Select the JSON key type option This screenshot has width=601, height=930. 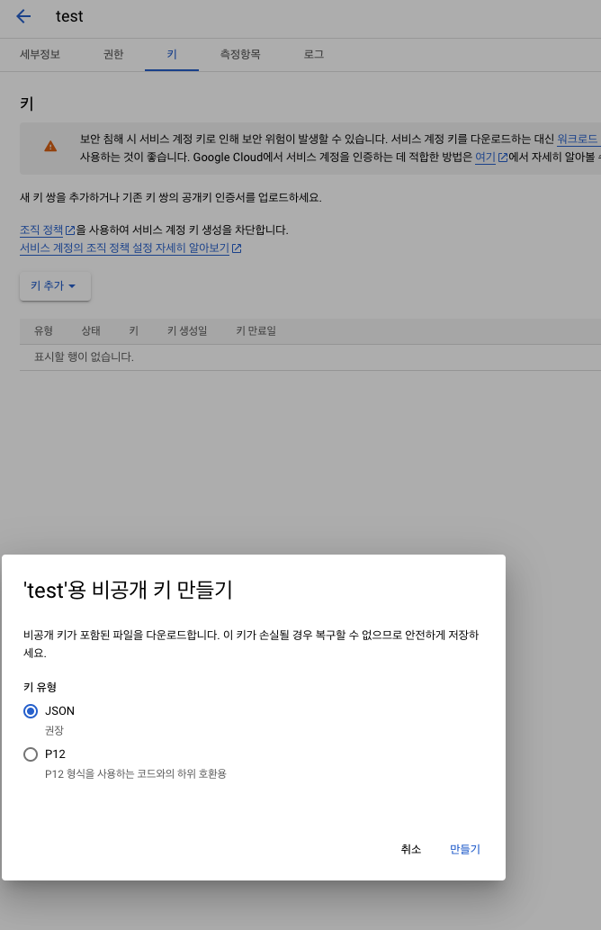point(31,711)
